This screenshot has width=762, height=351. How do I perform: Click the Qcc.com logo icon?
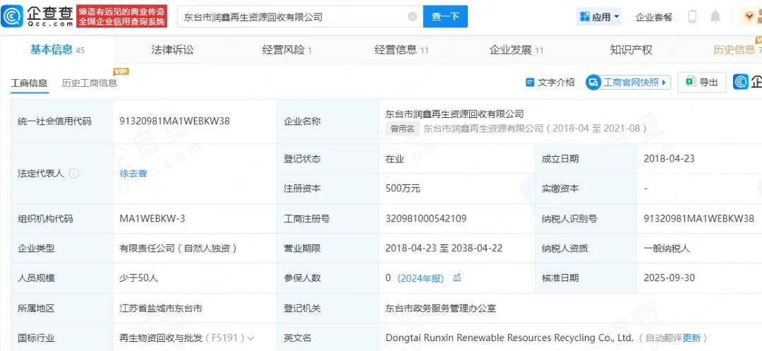point(13,16)
